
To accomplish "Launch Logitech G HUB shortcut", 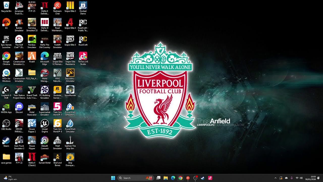I will click(x=6, y=92).
